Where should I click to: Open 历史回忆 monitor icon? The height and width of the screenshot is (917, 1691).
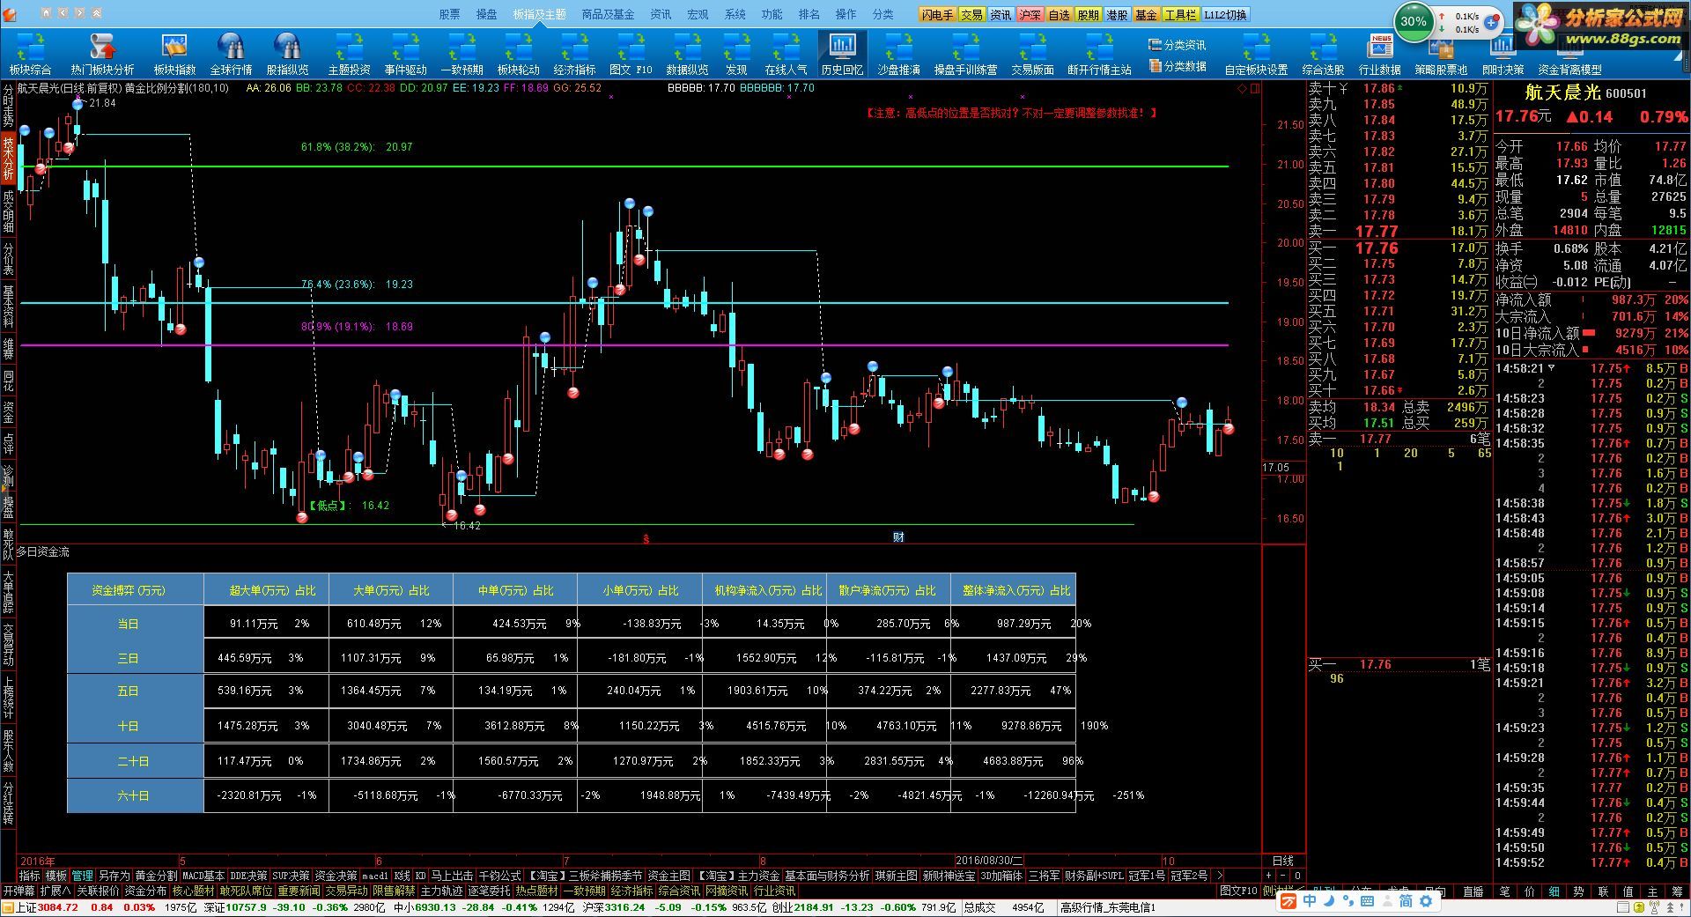842,54
